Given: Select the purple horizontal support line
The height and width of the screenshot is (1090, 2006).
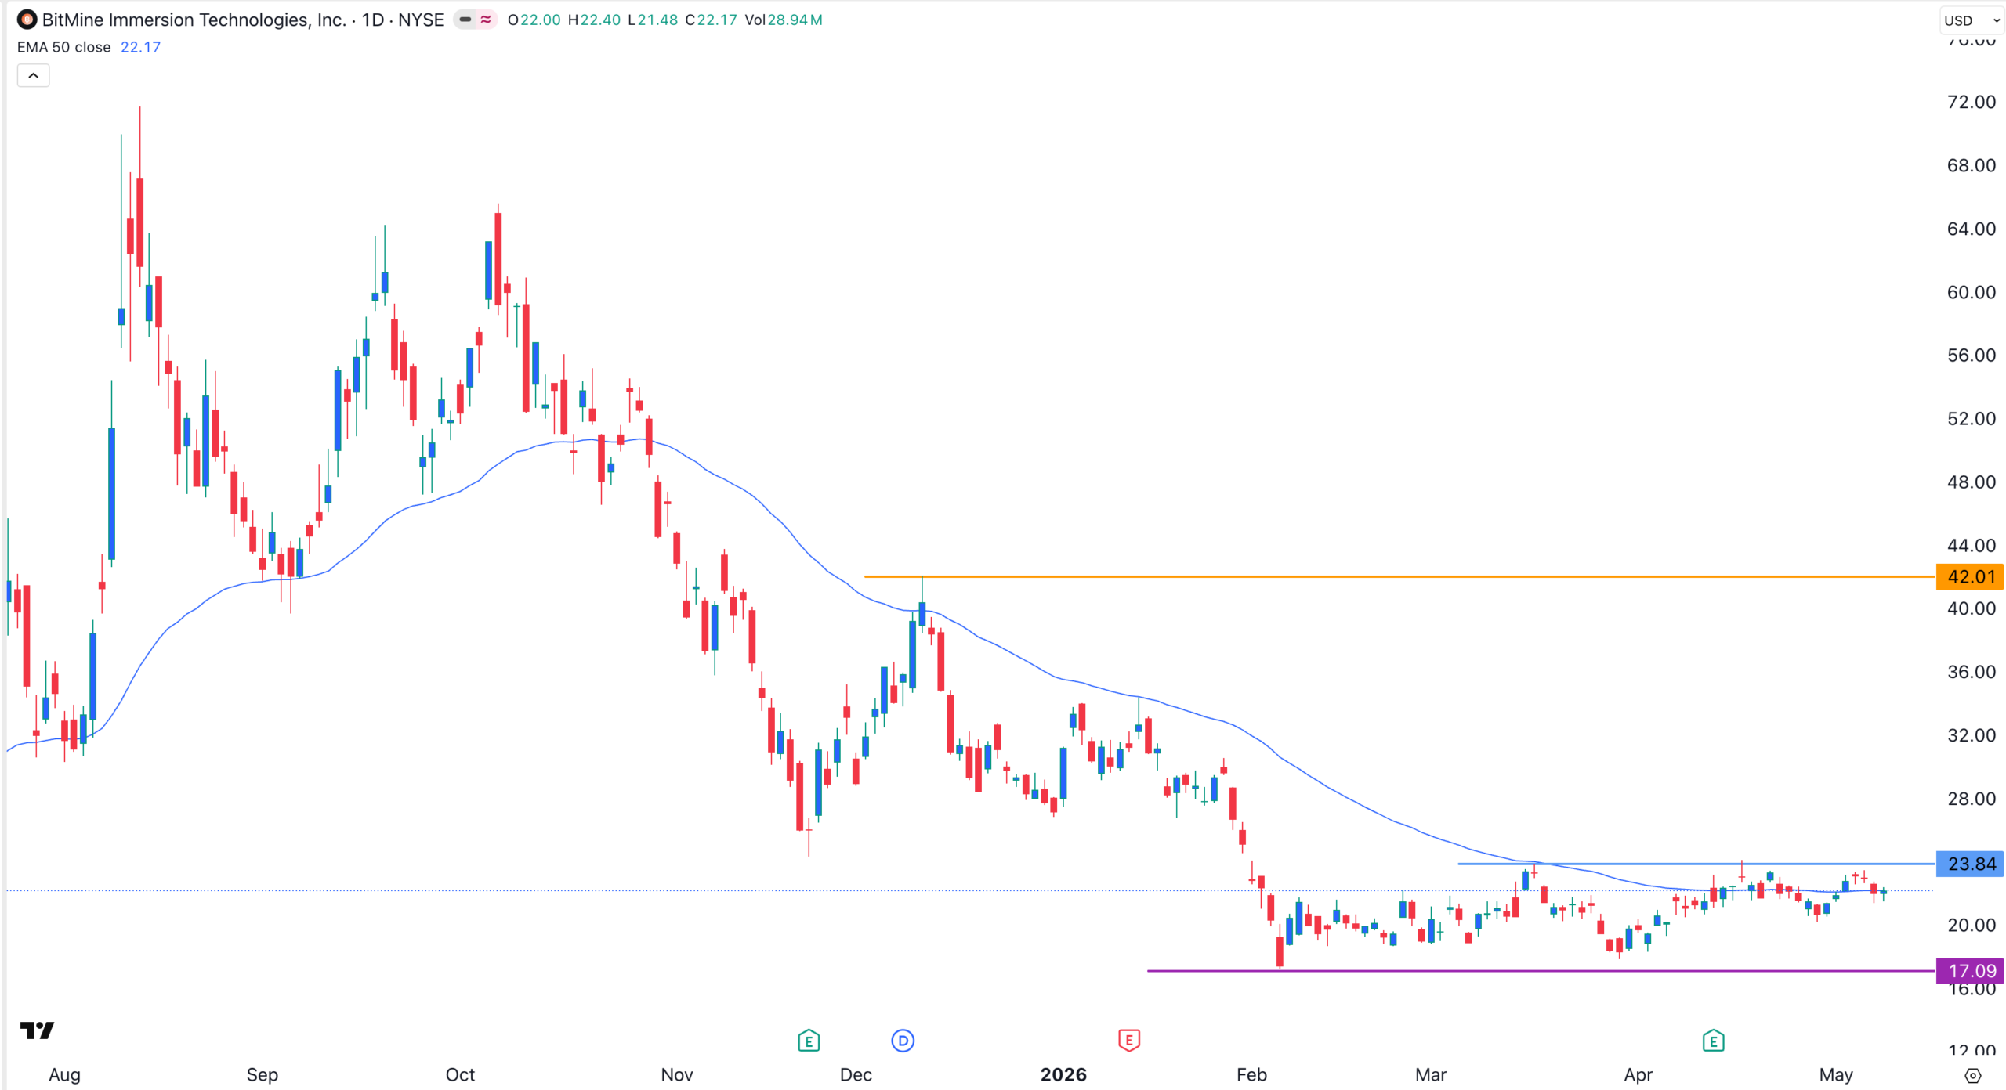Looking at the screenshot, I should (1541, 971).
